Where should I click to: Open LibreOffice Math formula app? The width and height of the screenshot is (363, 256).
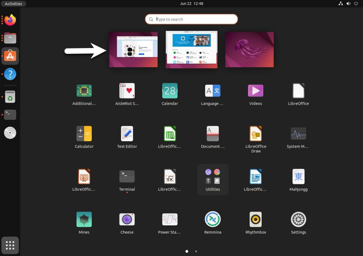[x=170, y=180]
